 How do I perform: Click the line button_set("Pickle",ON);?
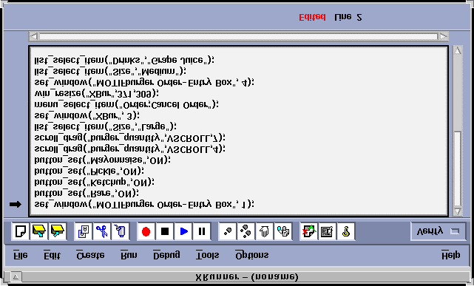click(89, 171)
